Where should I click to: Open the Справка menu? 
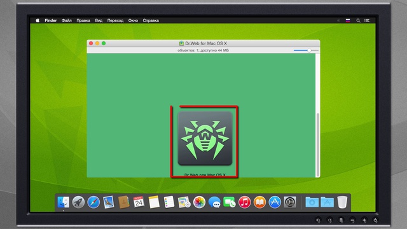tap(151, 20)
